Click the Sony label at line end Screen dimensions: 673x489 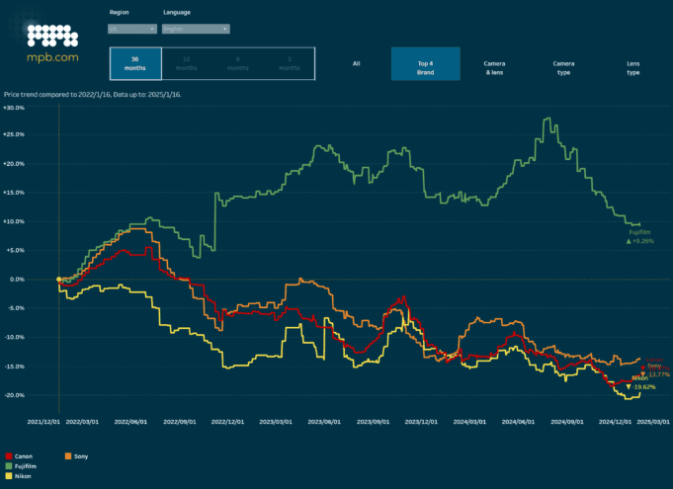654,367
